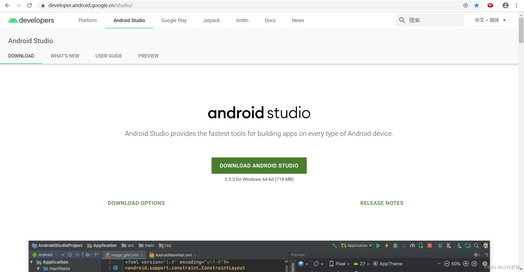
Task: Click the search magnifier in the IDE toolbar
Action: [477, 246]
